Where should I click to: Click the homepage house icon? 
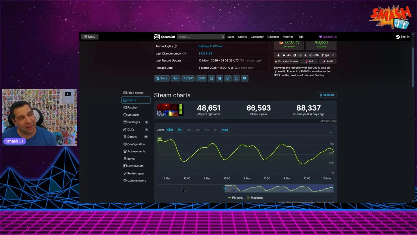pyautogui.click(x=211, y=78)
